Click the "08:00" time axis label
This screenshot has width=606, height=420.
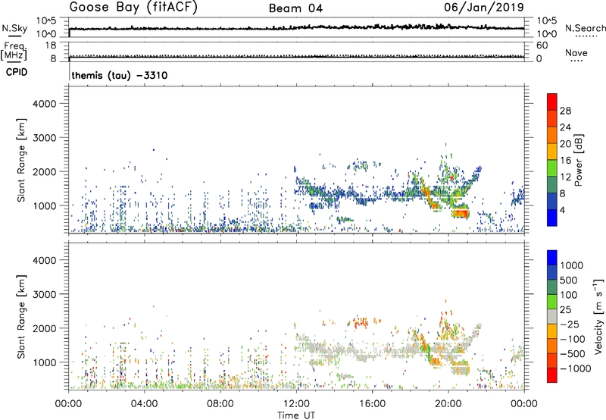tap(220, 404)
